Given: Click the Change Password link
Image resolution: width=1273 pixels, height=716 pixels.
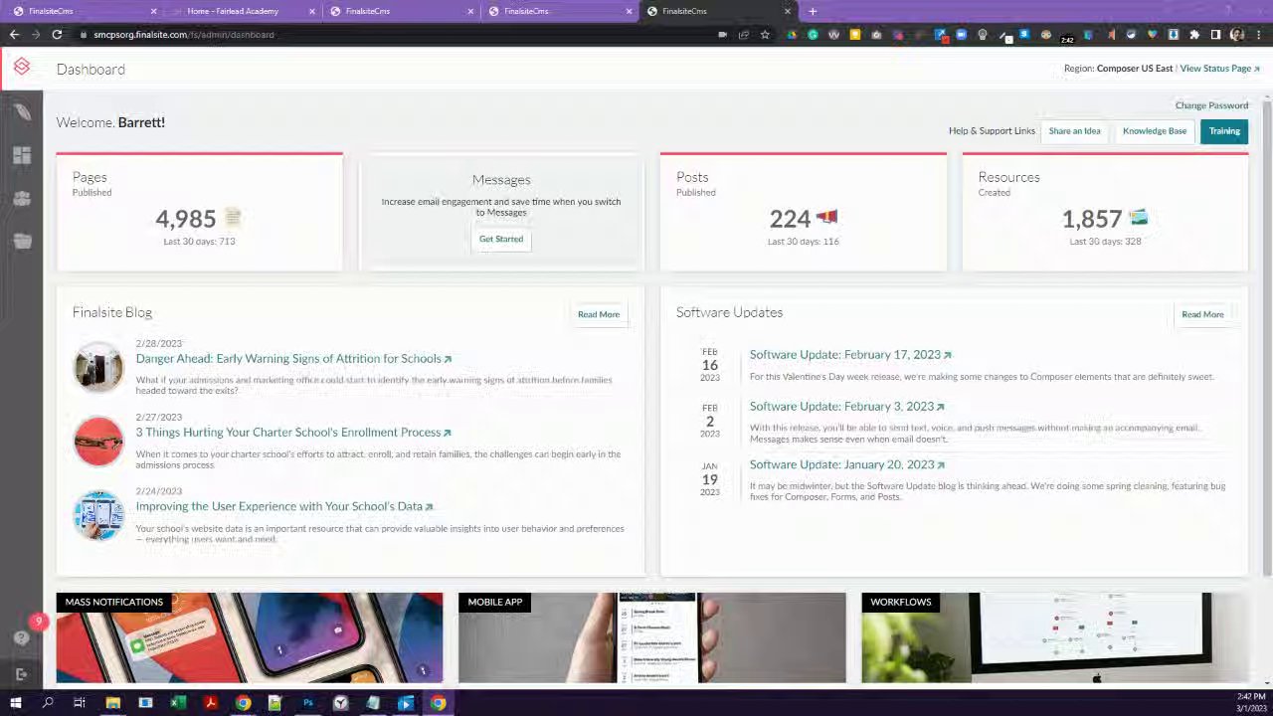Looking at the screenshot, I should pyautogui.click(x=1211, y=105).
